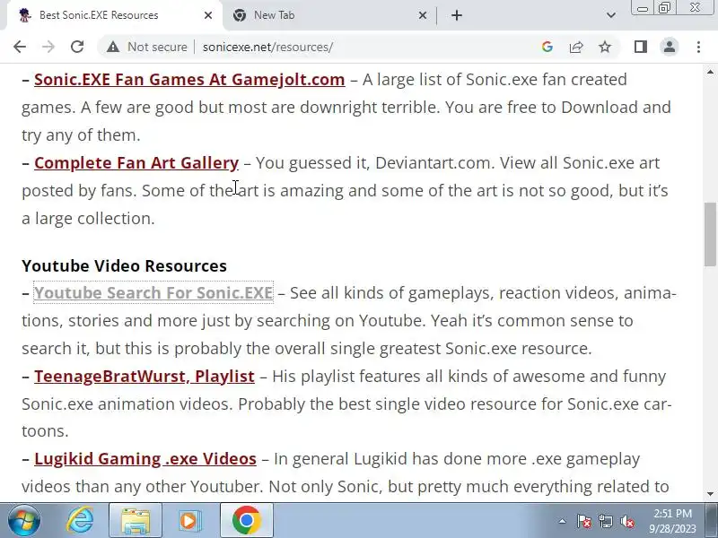
Task: Open a new tab with the plus button
Action: click(x=457, y=15)
